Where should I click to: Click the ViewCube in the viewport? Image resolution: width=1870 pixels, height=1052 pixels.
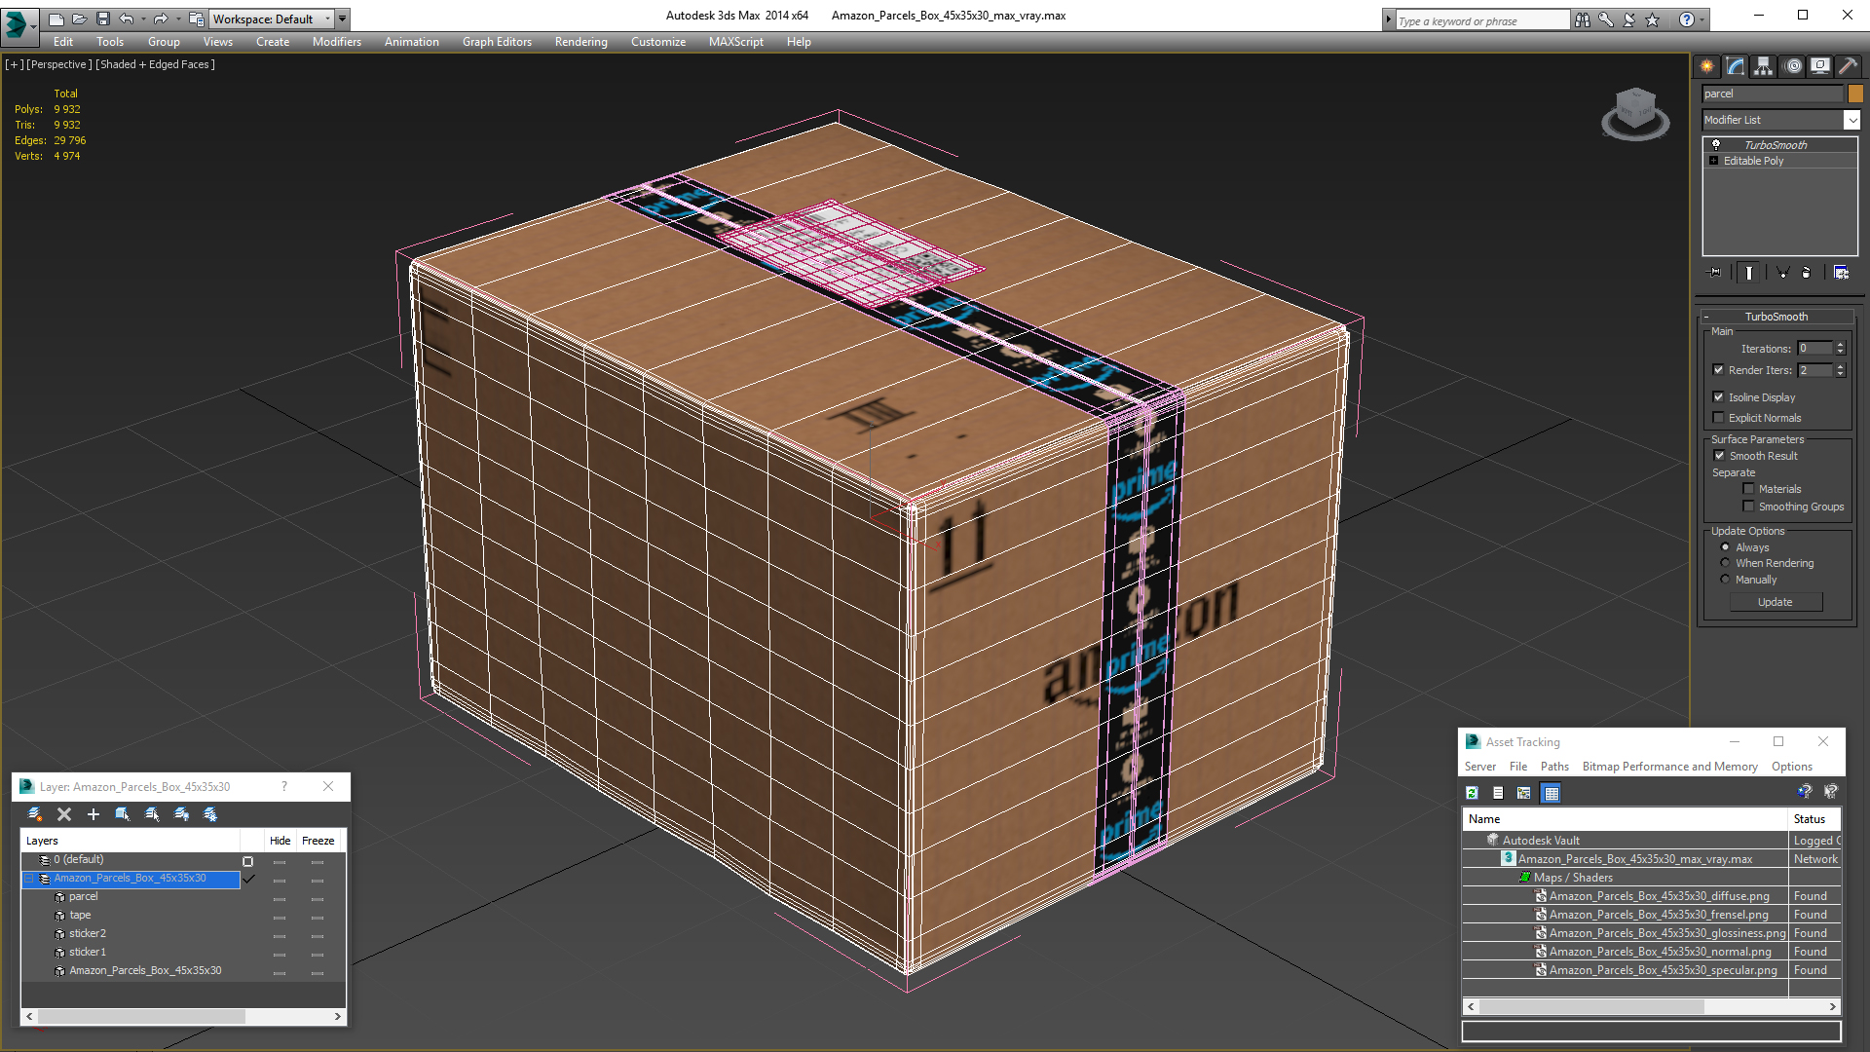point(1635,113)
